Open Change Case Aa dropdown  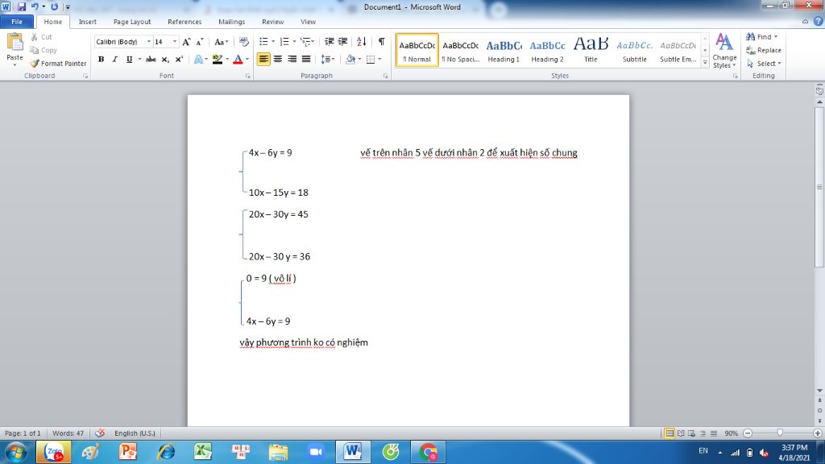click(x=221, y=42)
